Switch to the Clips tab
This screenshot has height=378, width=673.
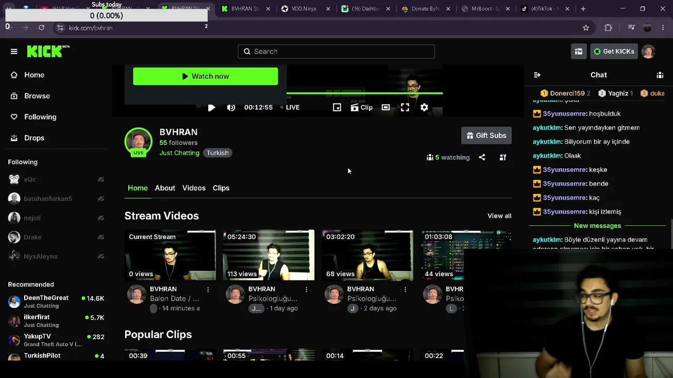221,188
